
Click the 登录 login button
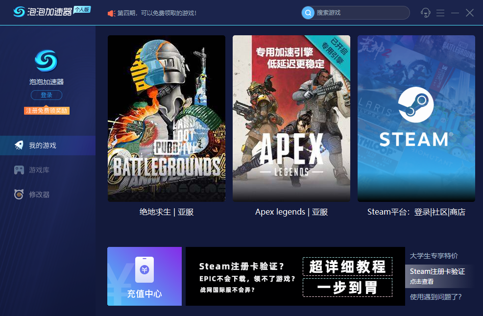click(x=47, y=95)
